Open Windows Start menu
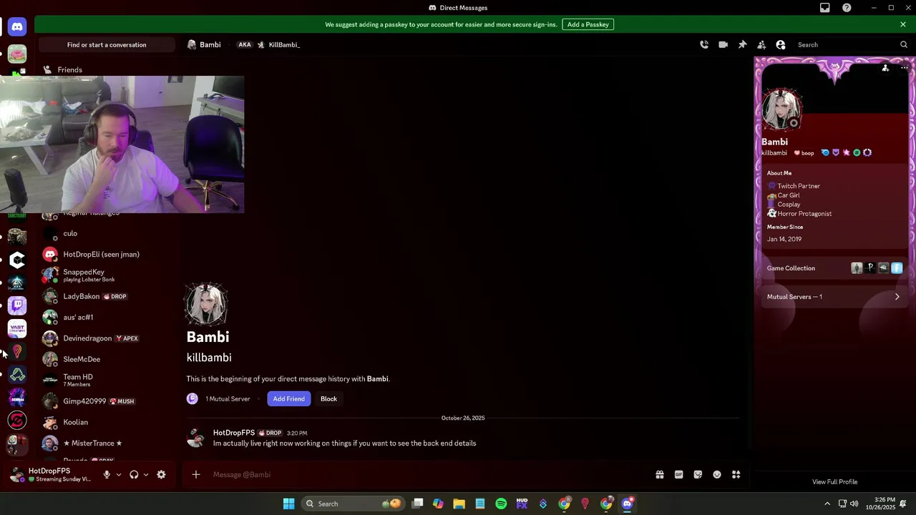916x515 pixels. coord(288,504)
